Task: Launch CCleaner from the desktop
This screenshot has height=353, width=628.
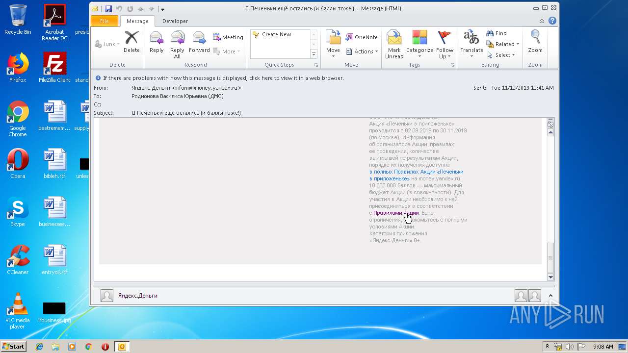Action: [18, 260]
